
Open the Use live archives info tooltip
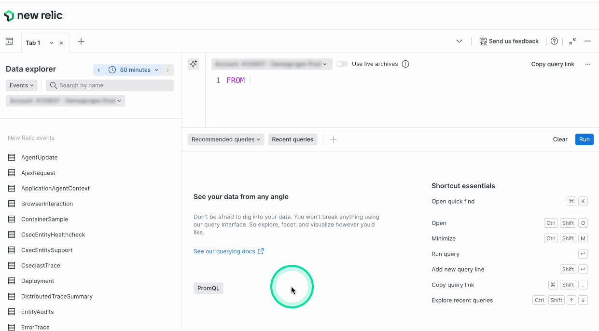tap(405, 64)
